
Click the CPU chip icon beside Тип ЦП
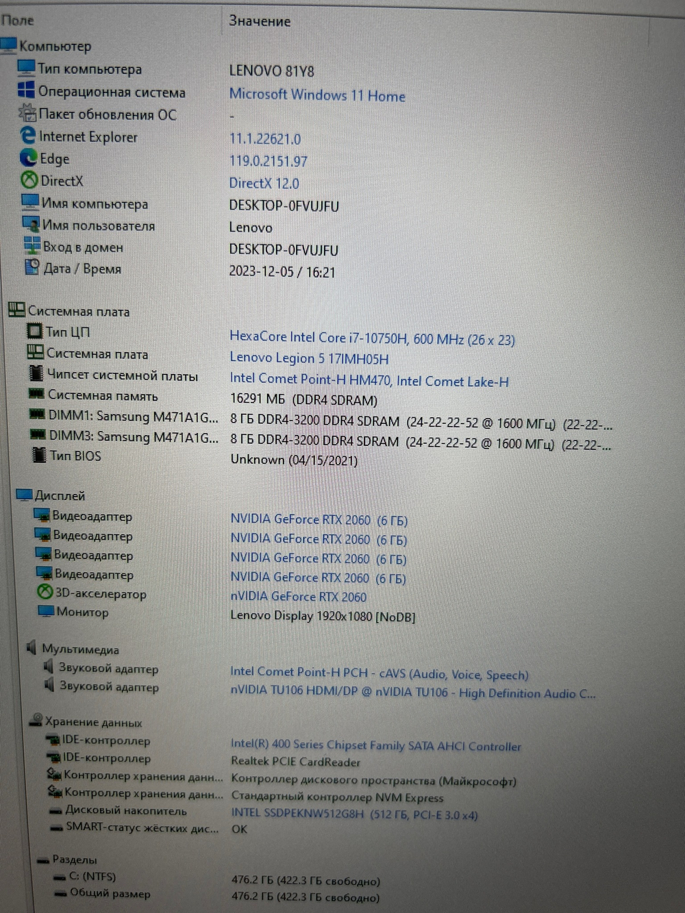[x=35, y=332]
